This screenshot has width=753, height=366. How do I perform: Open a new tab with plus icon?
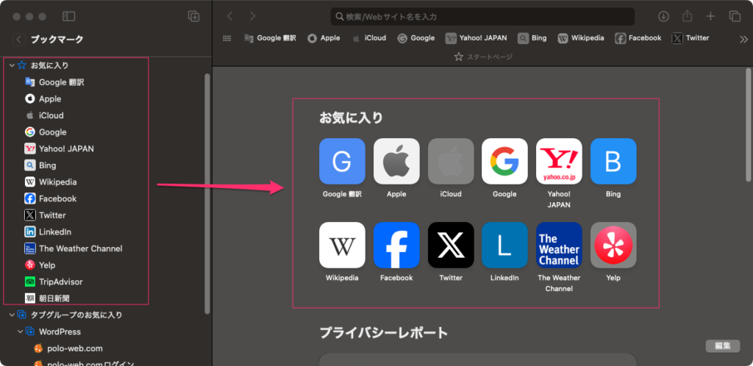tap(710, 16)
